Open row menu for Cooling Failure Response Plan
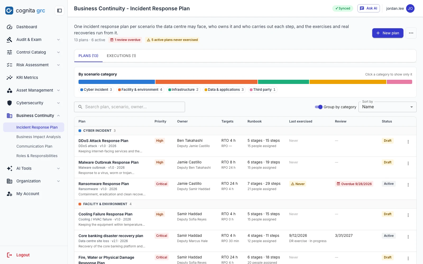This screenshot has height=264, width=423. pos(408,215)
